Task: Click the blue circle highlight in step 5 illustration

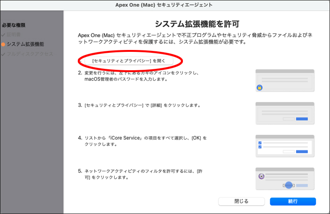Action: (289, 185)
